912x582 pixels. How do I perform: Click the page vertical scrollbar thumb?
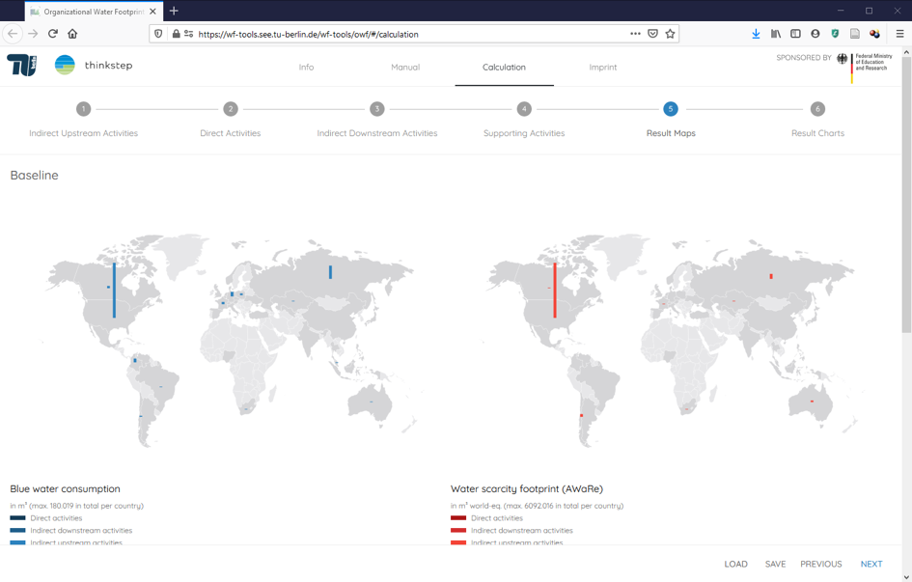click(x=906, y=195)
